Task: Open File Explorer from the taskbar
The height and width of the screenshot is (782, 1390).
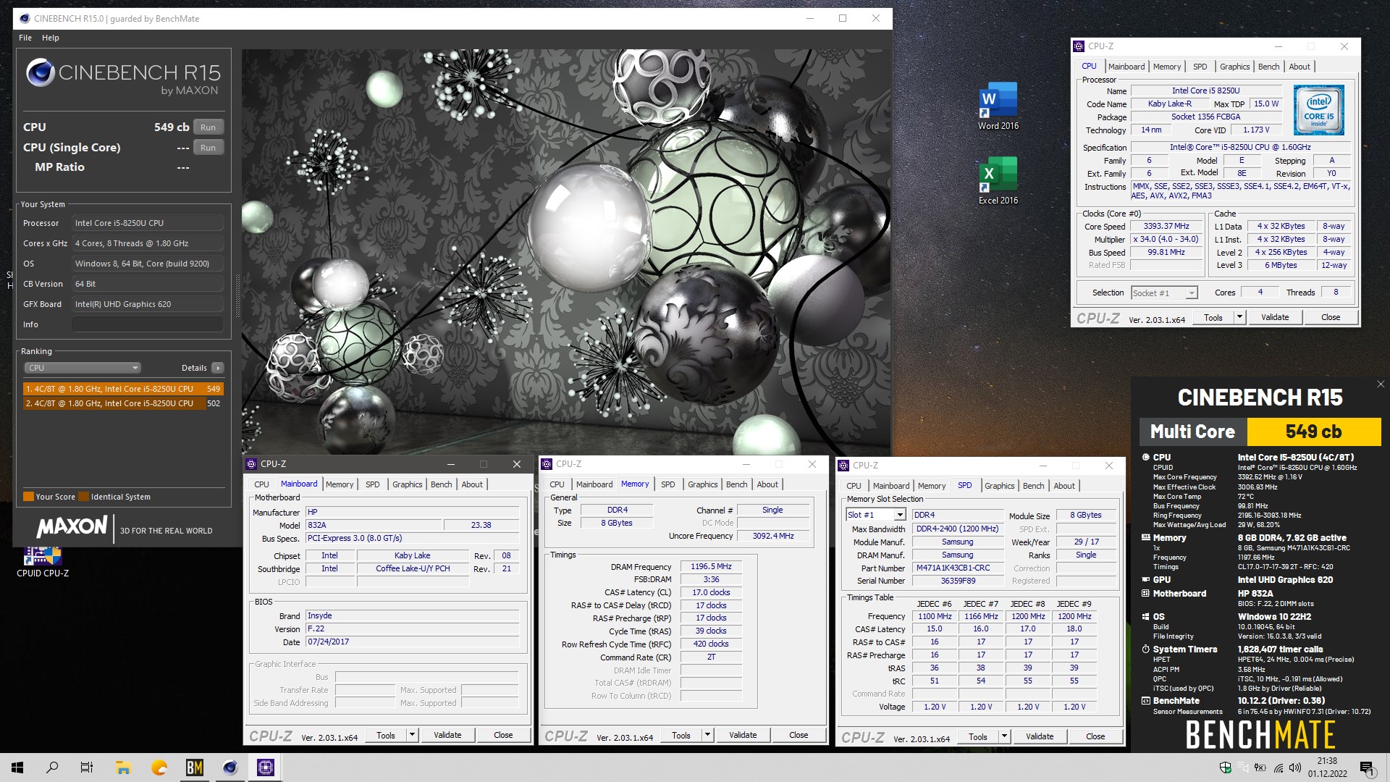Action: (123, 768)
